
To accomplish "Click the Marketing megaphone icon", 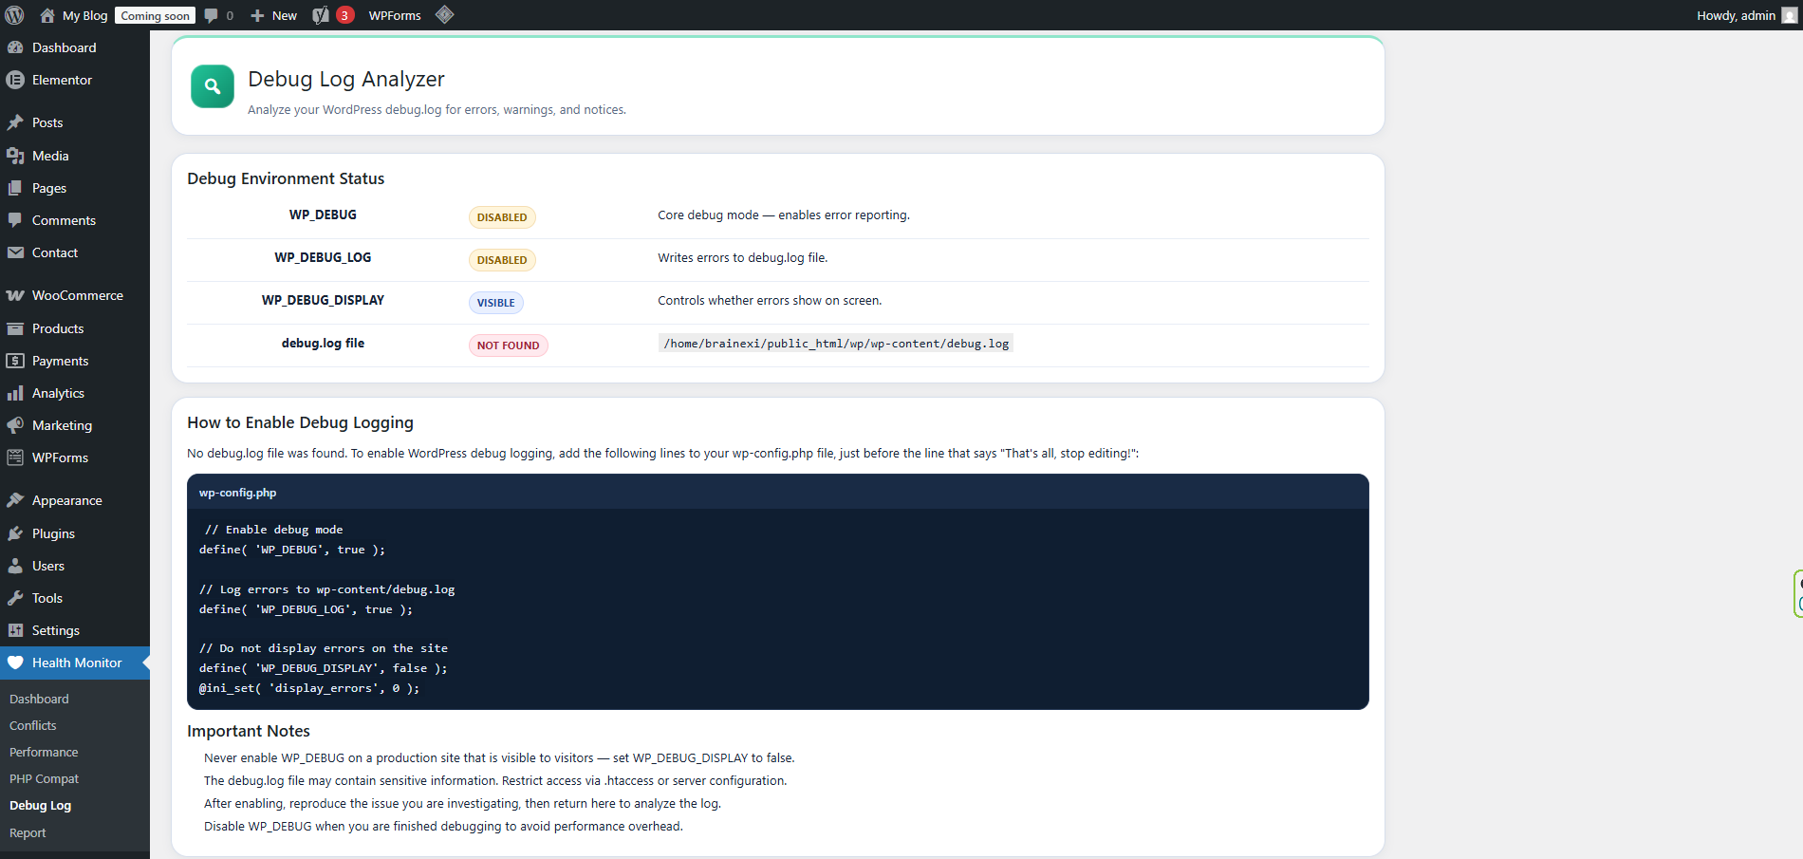I will tap(15, 425).
